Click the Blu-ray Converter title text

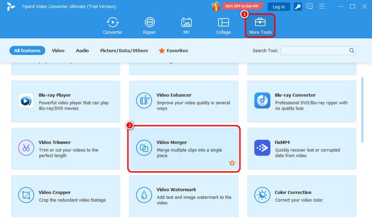pos(295,95)
